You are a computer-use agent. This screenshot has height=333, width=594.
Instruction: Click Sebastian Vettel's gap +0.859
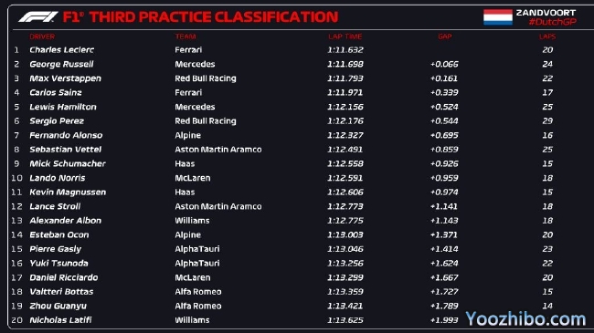coord(444,150)
